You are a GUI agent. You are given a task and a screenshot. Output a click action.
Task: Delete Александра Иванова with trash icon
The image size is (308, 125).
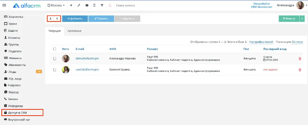point(300,58)
